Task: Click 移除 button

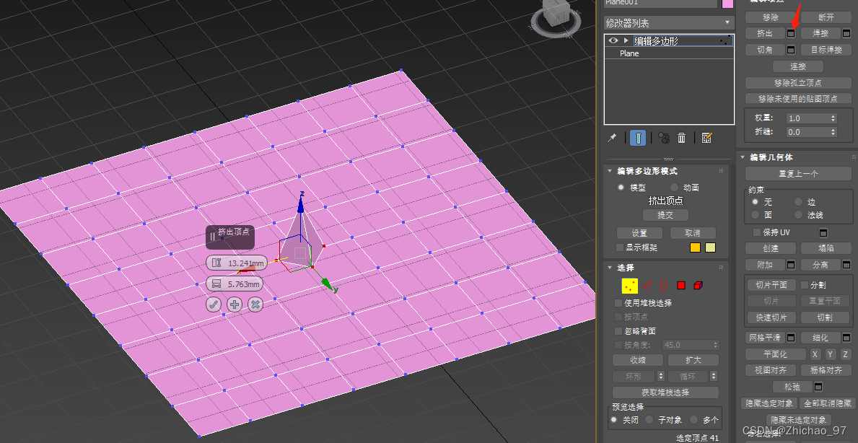Action: pyautogui.click(x=771, y=17)
